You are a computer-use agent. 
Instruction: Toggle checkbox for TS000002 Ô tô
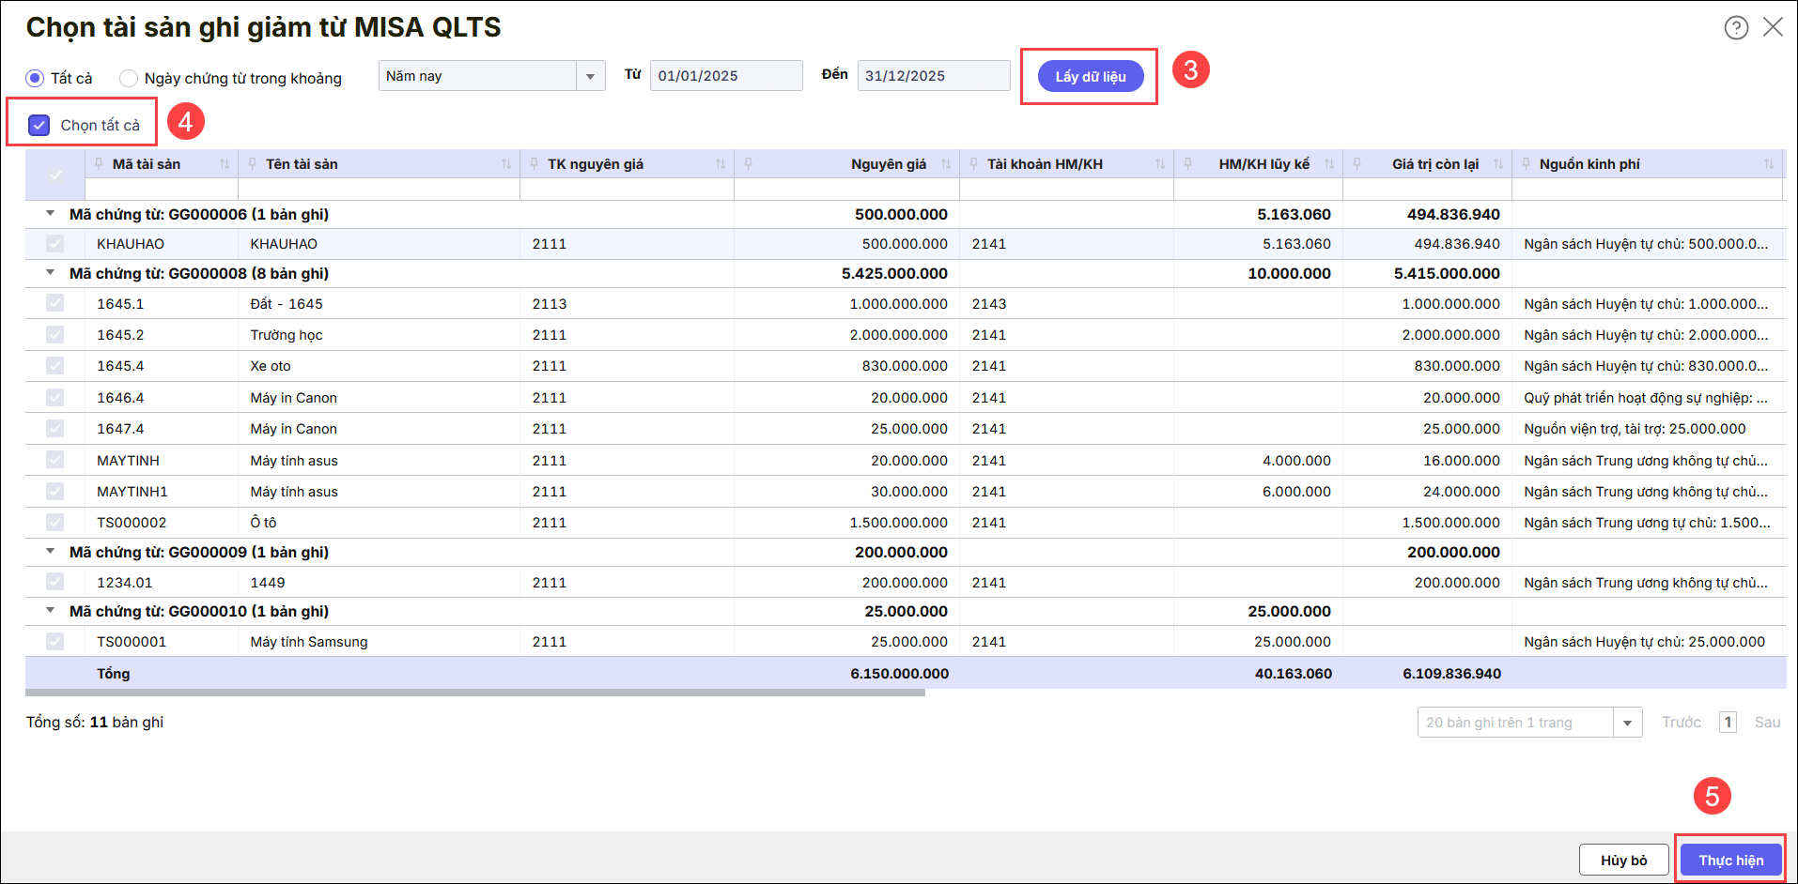tap(54, 523)
